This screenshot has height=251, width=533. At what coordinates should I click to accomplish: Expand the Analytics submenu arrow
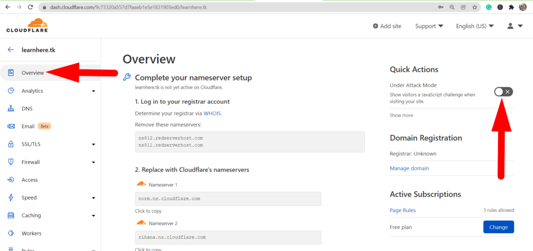(94, 91)
